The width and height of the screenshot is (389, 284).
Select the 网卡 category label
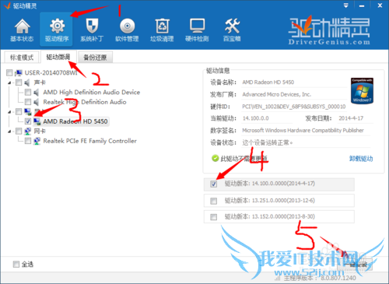(40, 131)
